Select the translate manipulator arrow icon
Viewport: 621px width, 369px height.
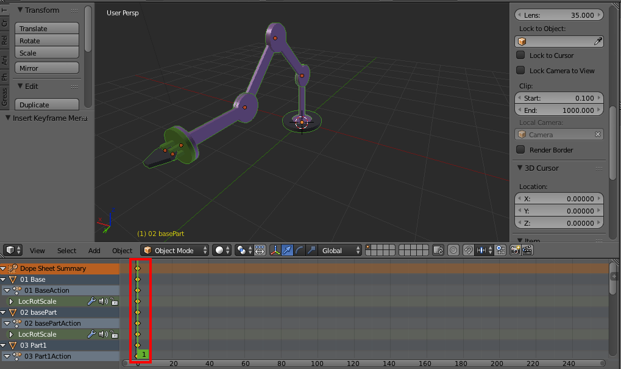tap(287, 250)
